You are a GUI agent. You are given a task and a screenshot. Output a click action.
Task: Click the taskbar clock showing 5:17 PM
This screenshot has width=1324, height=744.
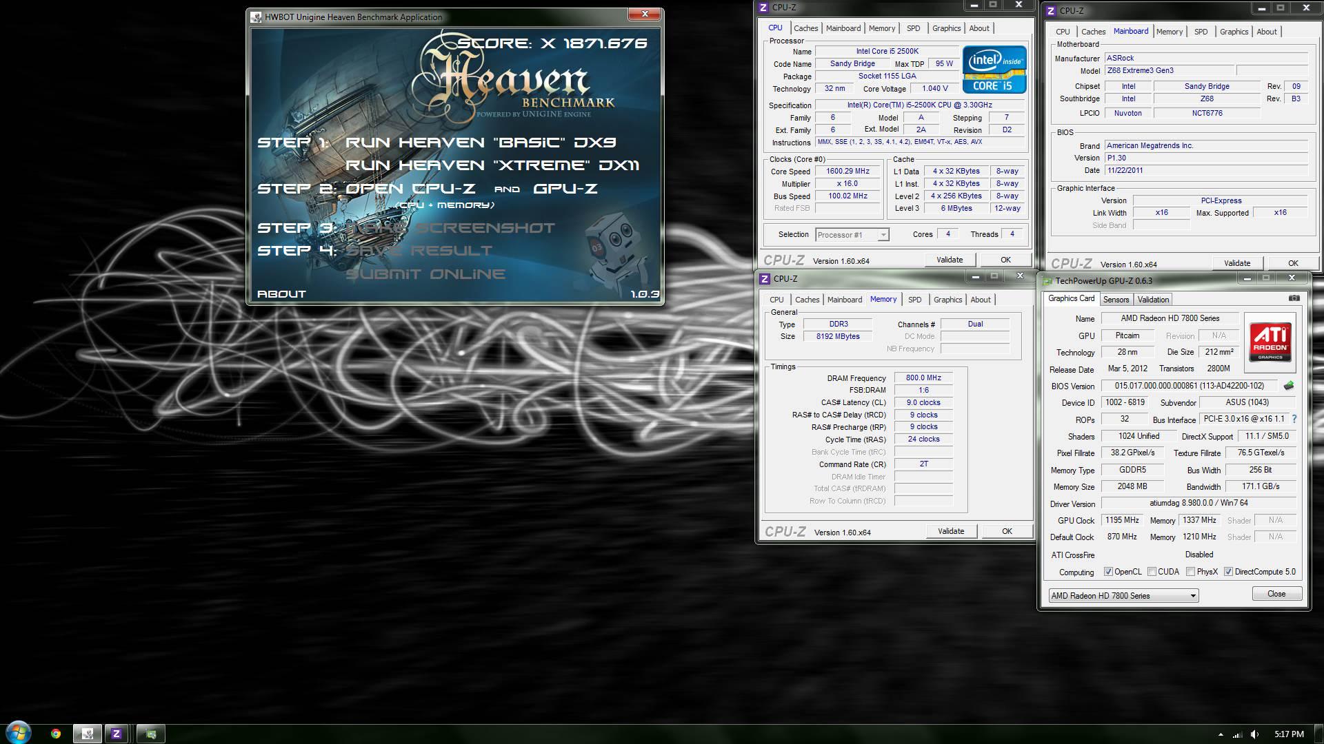1289,734
